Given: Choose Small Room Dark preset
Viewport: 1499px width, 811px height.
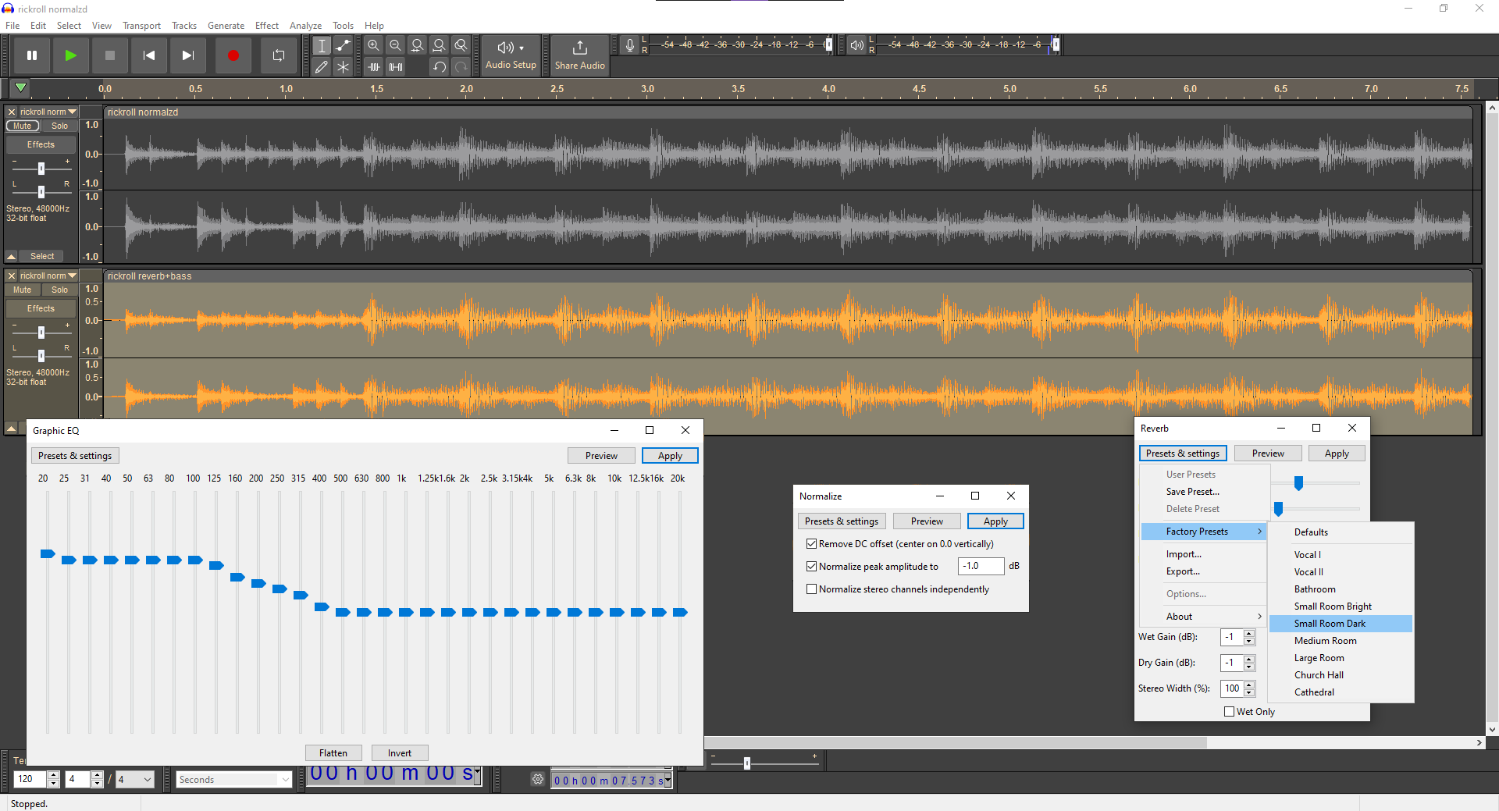Looking at the screenshot, I should point(1341,624).
